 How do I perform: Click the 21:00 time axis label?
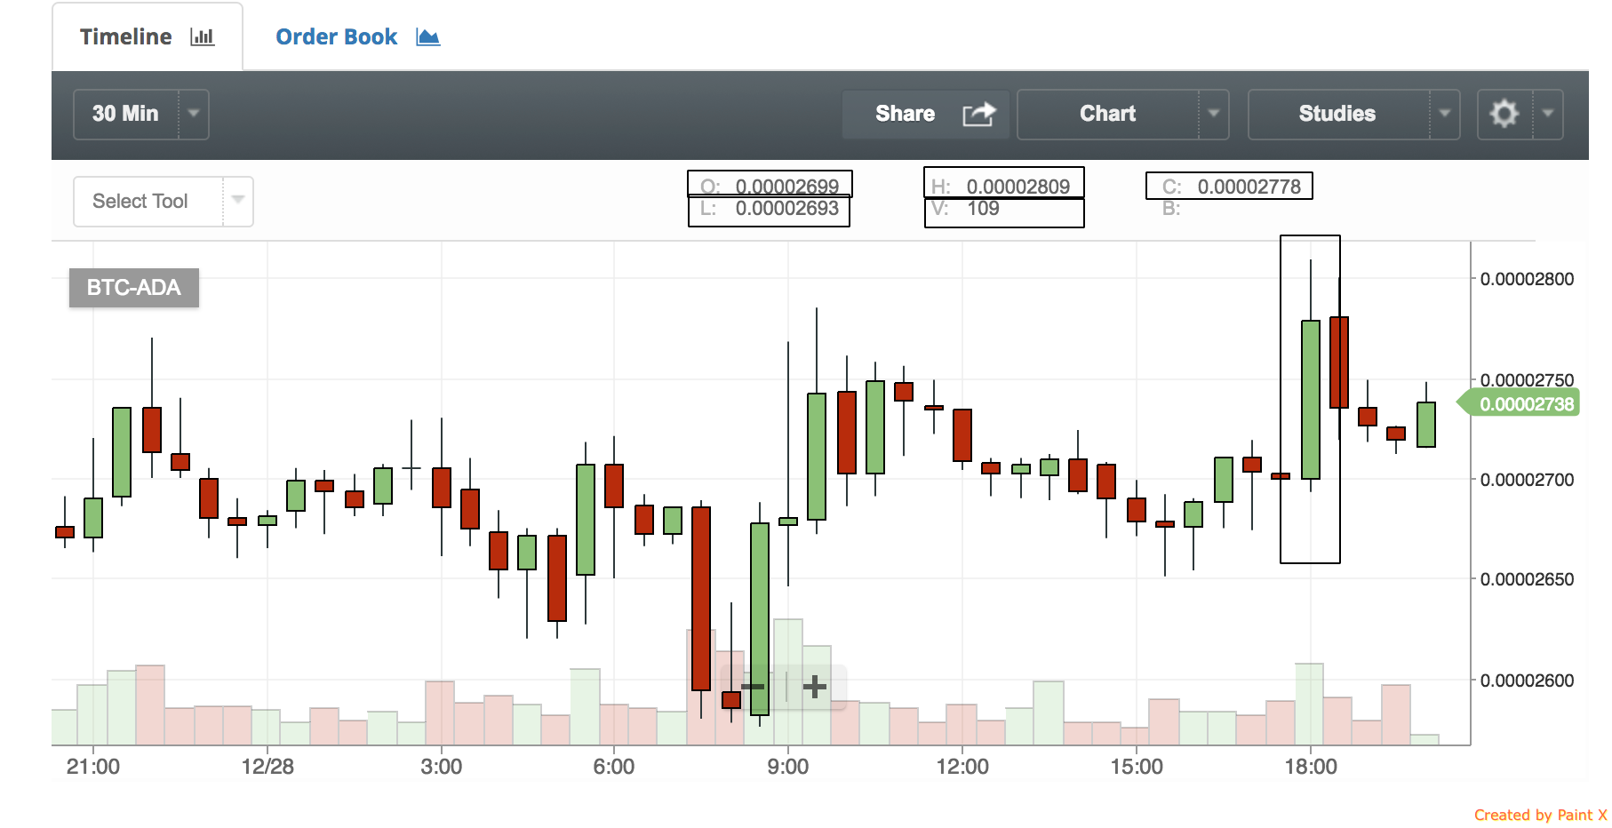93,767
